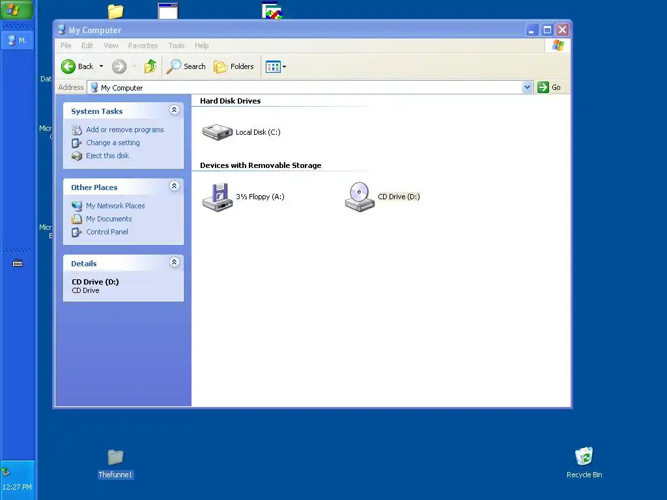
Task: Open the Edit menu
Action: tap(87, 46)
